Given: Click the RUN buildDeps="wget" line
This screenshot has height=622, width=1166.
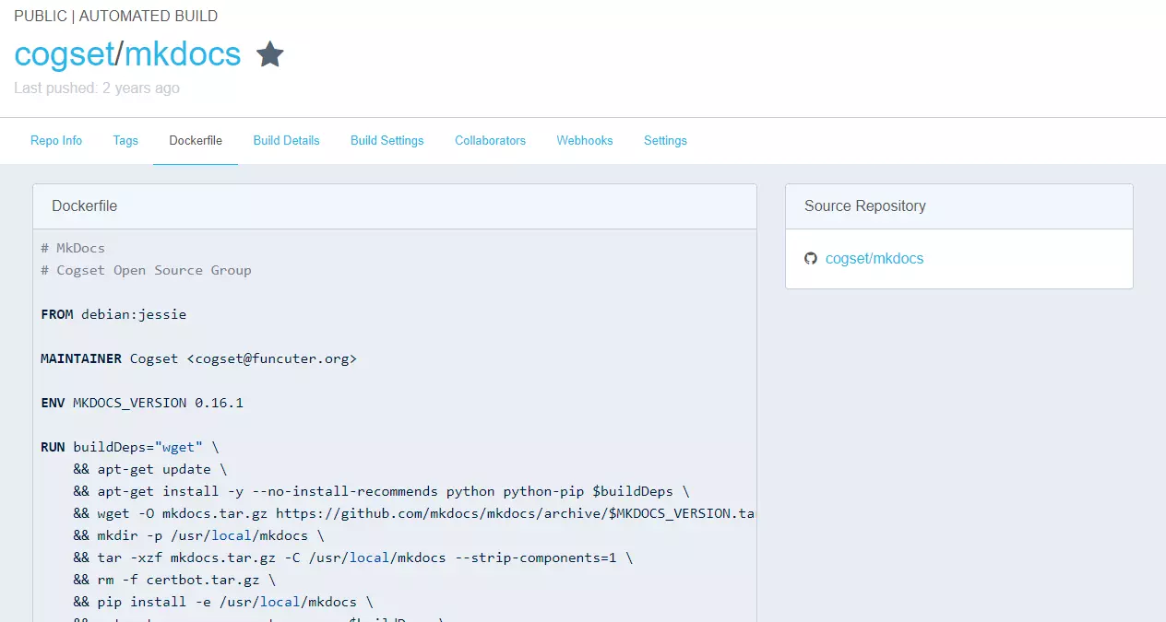Looking at the screenshot, I should [x=130, y=447].
